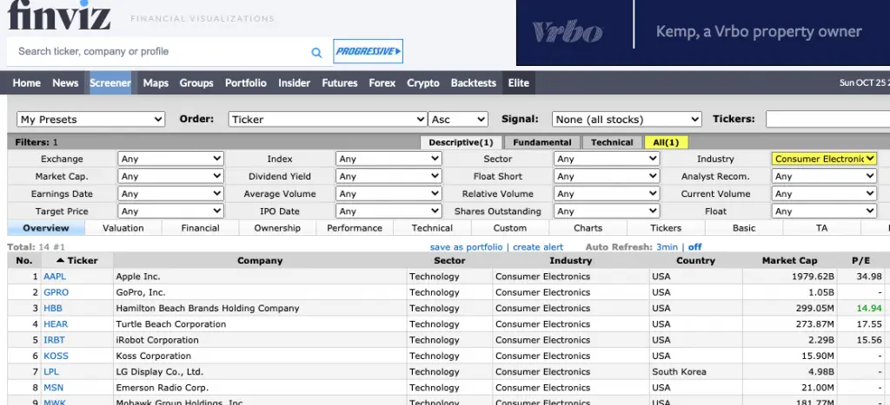The width and height of the screenshot is (890, 405).
Task: Open the IPO Date filter dropdown
Action: pyautogui.click(x=389, y=212)
